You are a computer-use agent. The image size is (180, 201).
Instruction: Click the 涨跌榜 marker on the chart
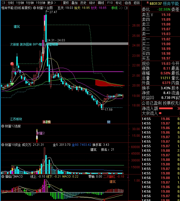[x=47, y=122]
